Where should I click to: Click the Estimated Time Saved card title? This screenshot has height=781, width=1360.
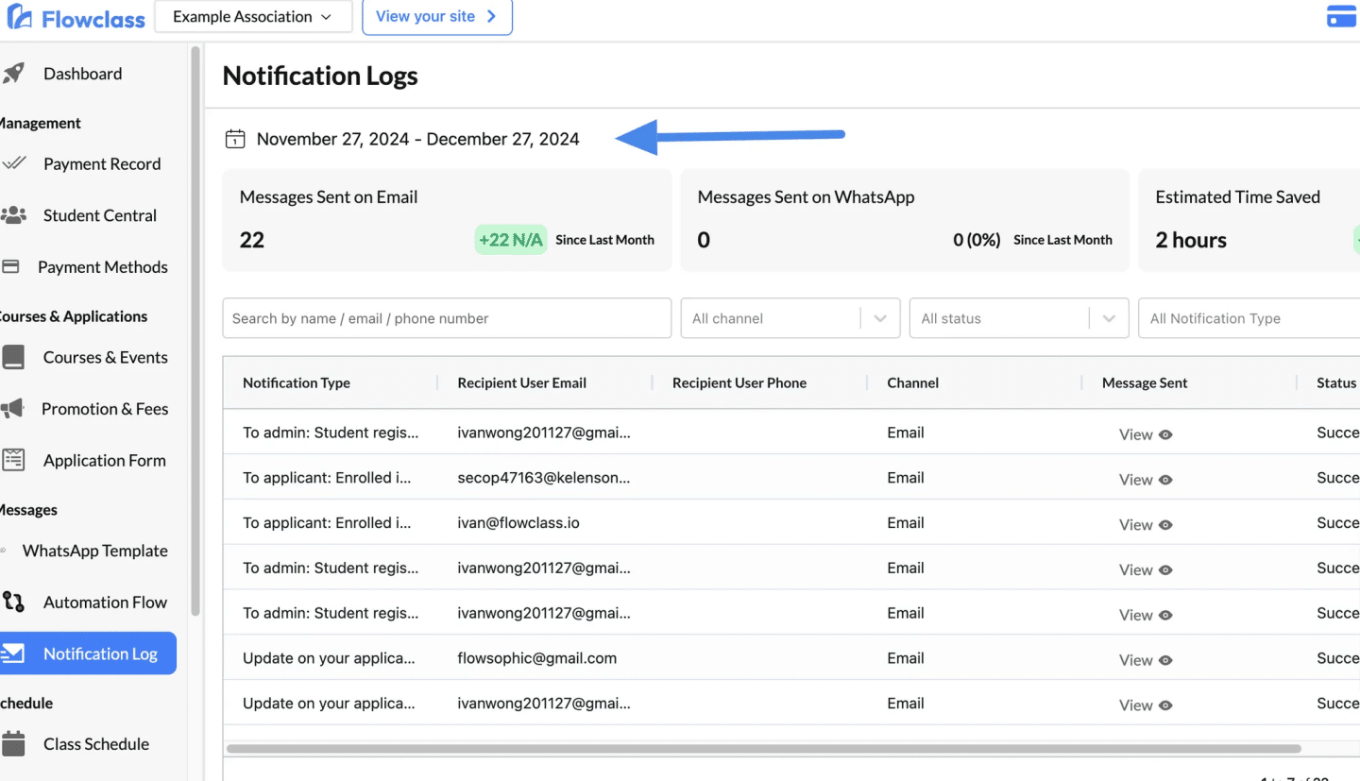point(1237,196)
